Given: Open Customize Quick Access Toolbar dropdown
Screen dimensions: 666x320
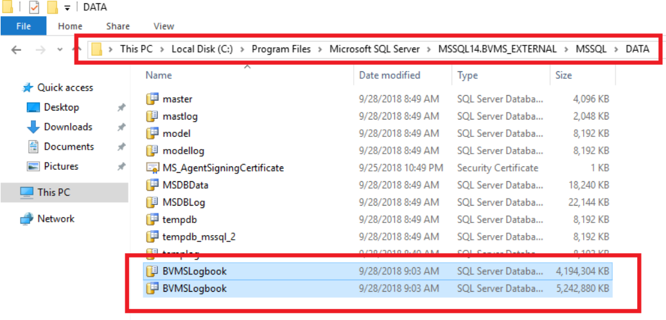Looking at the screenshot, I should [67, 8].
